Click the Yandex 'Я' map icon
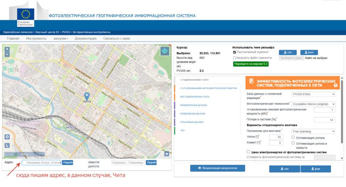The width and height of the screenshot is (346, 187). pyautogui.click(x=167, y=154)
